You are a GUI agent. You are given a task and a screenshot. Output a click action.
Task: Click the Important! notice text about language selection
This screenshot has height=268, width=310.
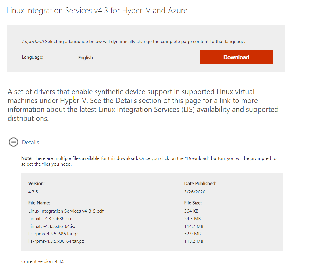pyautogui.click(x=133, y=41)
